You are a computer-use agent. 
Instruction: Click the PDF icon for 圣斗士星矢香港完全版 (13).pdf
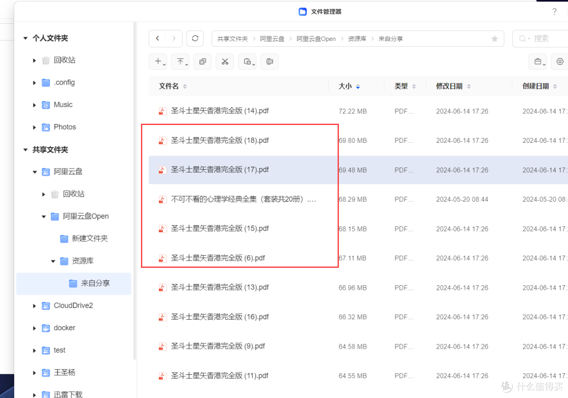[x=163, y=287]
